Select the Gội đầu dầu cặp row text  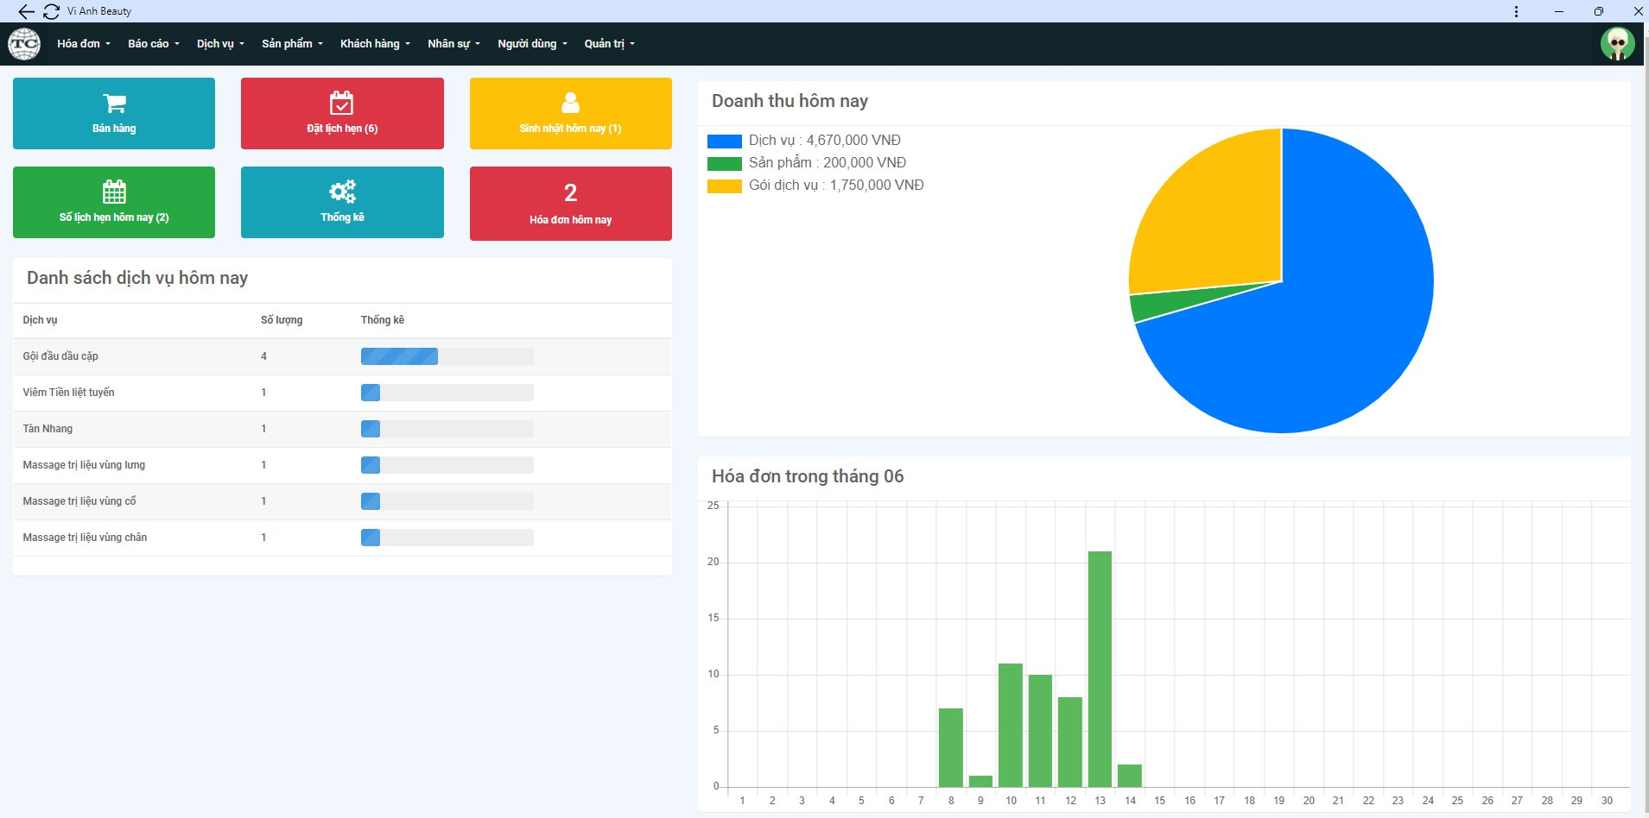tap(60, 356)
